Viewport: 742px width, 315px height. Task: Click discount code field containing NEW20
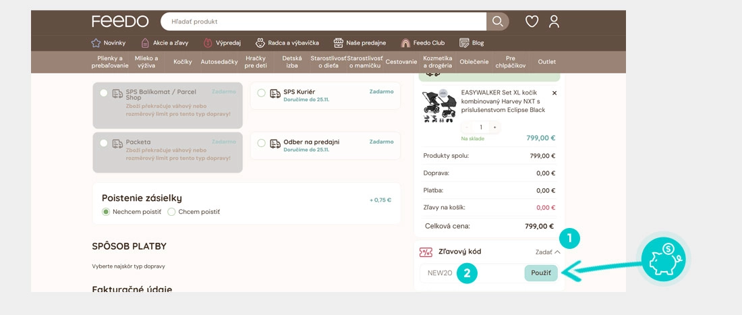[x=472, y=273]
